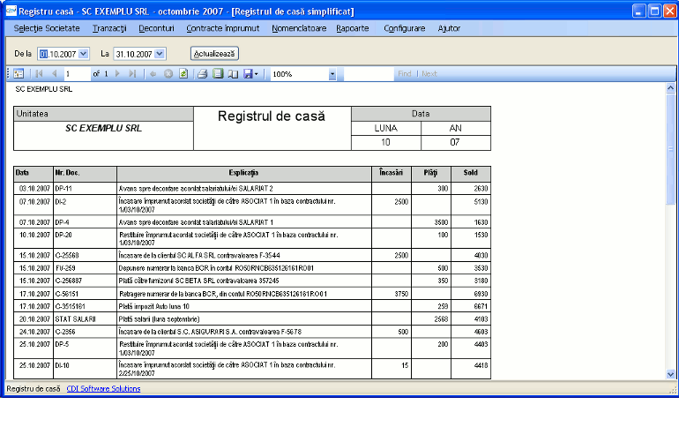Click the 'Plăți' column header
This screenshot has height=442, width=679.
tap(431, 173)
